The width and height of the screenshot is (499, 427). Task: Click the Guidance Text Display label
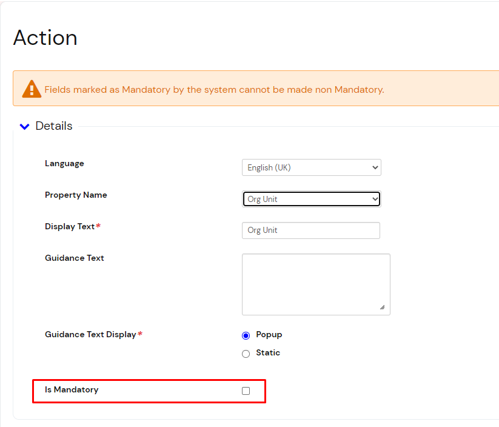pos(90,334)
